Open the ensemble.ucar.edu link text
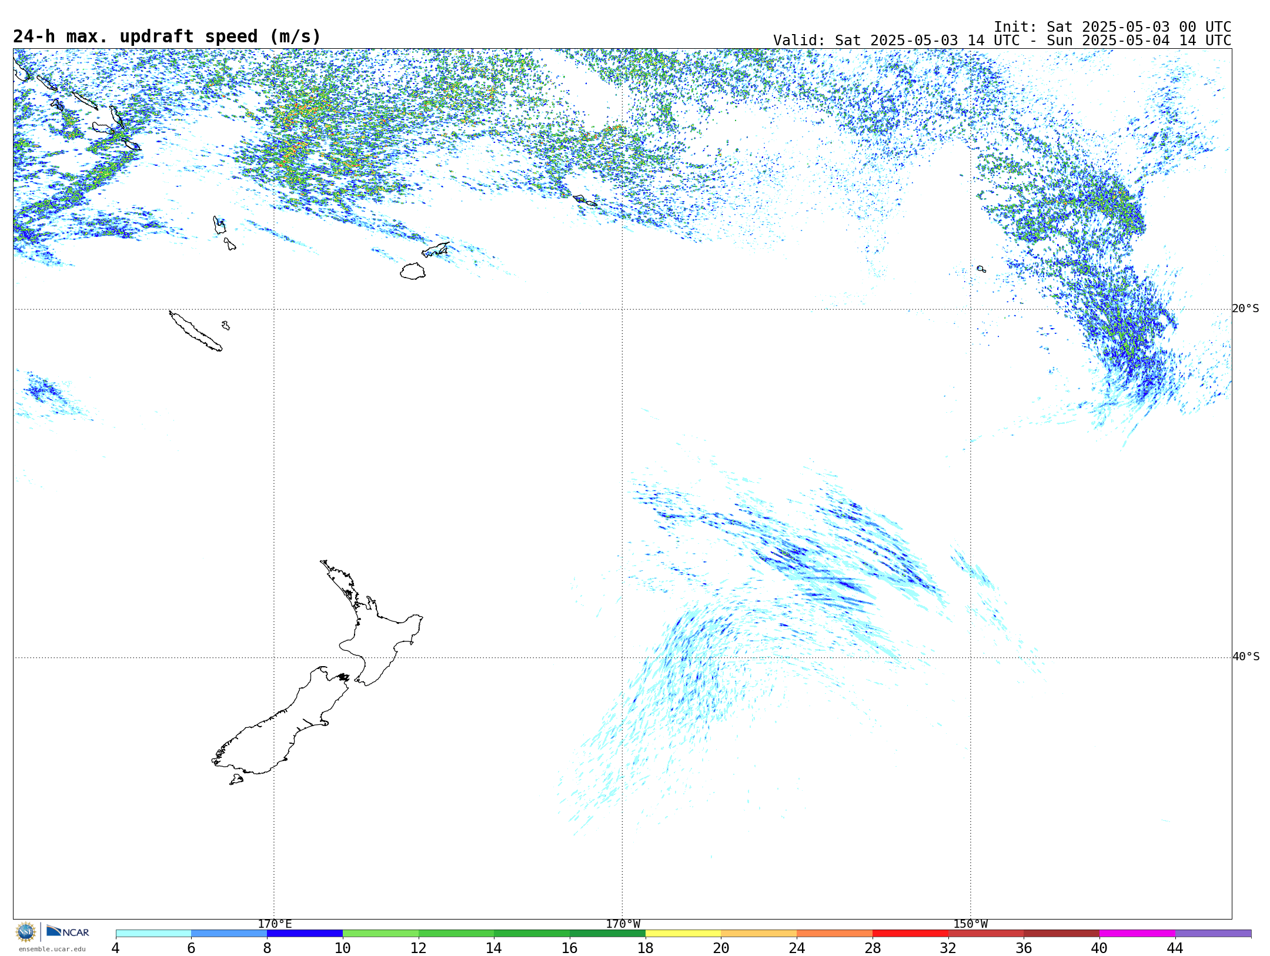Image resolution: width=1270 pixels, height=956 pixels. [52, 949]
